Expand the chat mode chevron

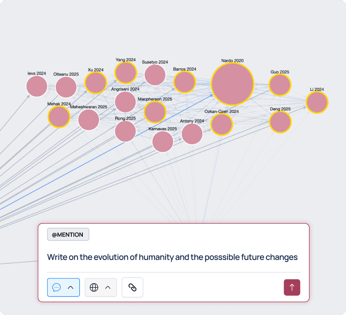(71, 288)
